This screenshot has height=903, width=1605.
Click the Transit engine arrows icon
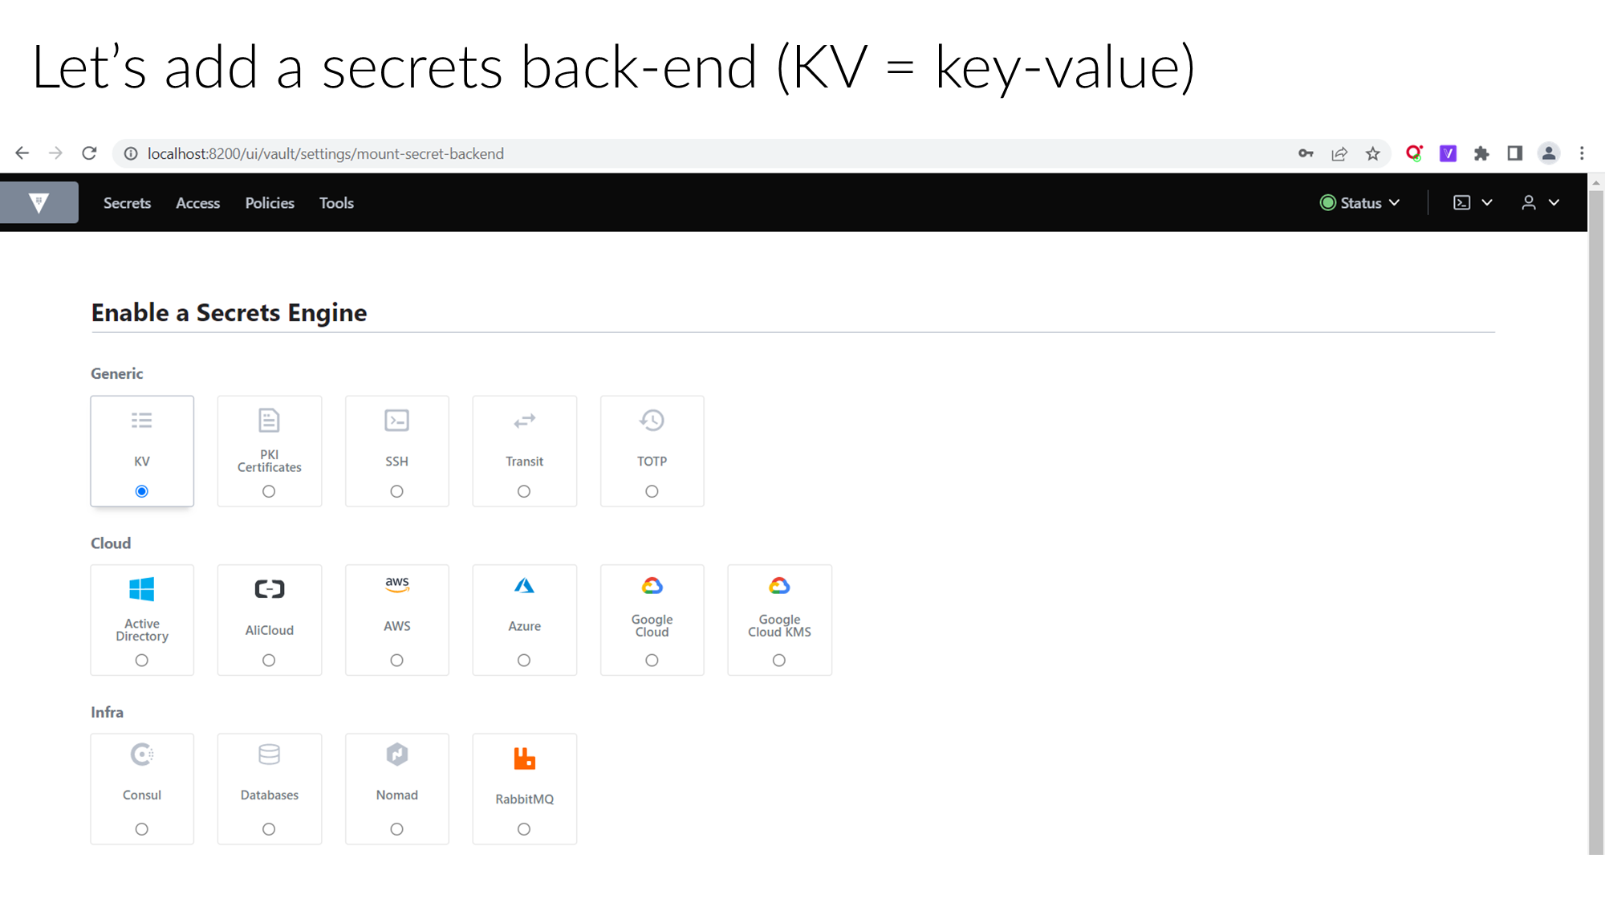click(x=524, y=421)
